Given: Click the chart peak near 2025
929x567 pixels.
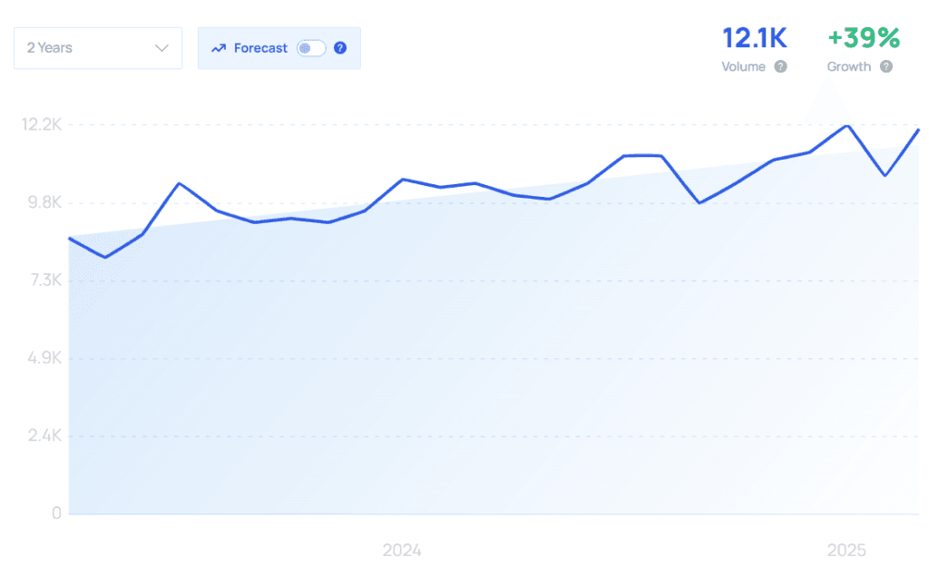Looking at the screenshot, I should coord(848,125).
